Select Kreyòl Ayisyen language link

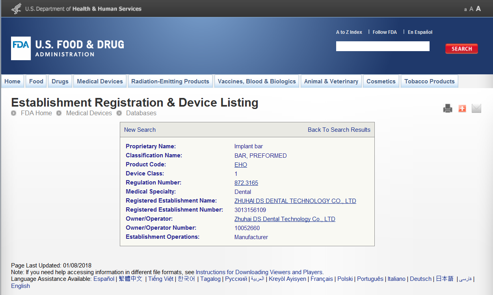click(x=287, y=279)
